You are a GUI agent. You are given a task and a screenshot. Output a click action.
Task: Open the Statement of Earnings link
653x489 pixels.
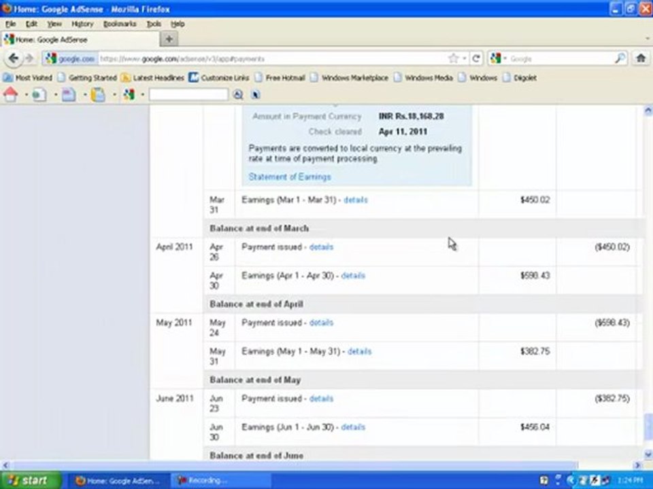tap(290, 177)
